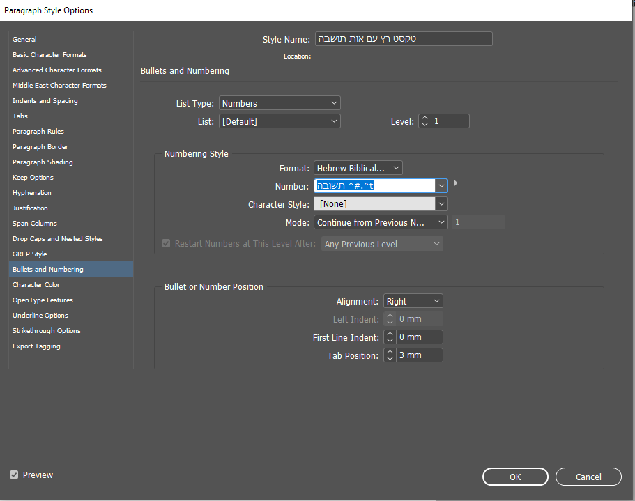635x501 pixels.
Task: Click the Mode start number field
Action: (x=478, y=222)
